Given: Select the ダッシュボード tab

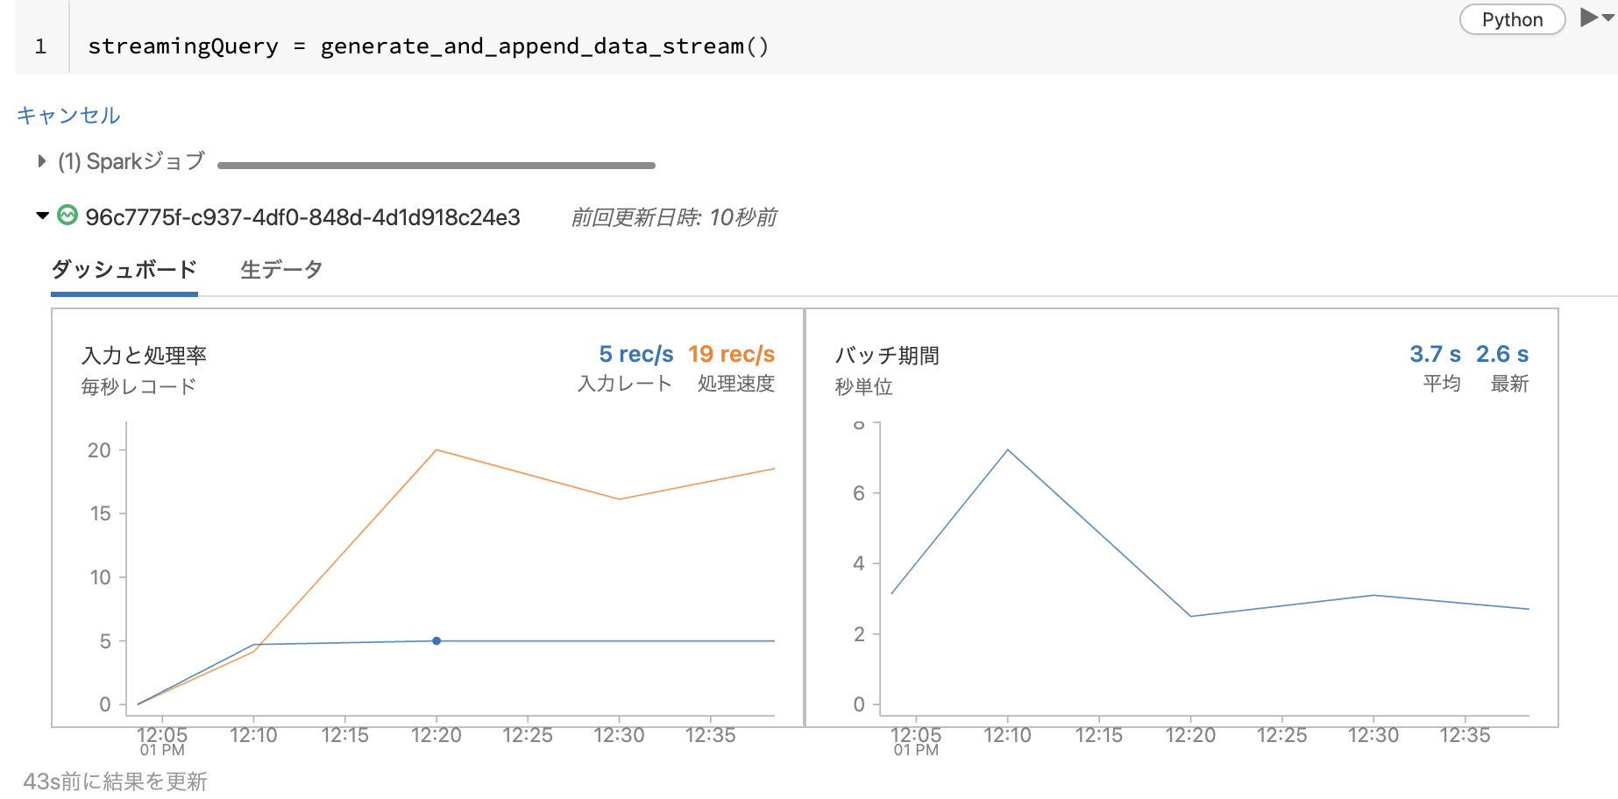Looking at the screenshot, I should pos(124,270).
